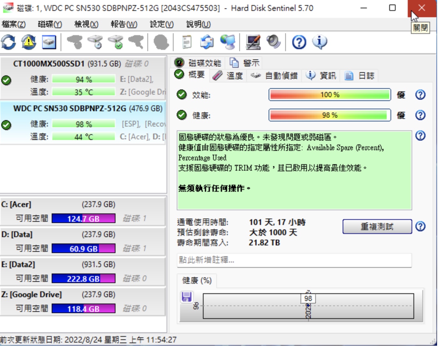Screen dimensions: 439x347
Task: Click the 101 天, 17 小時 power-on time value
Action: [277, 222]
